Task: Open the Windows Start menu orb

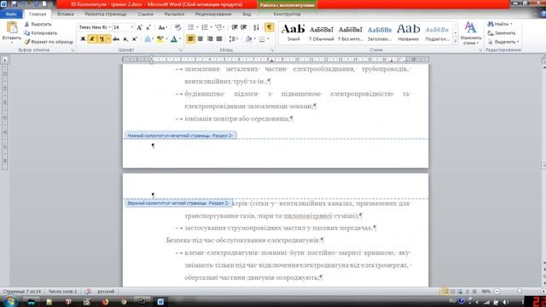Action: tap(10, 301)
